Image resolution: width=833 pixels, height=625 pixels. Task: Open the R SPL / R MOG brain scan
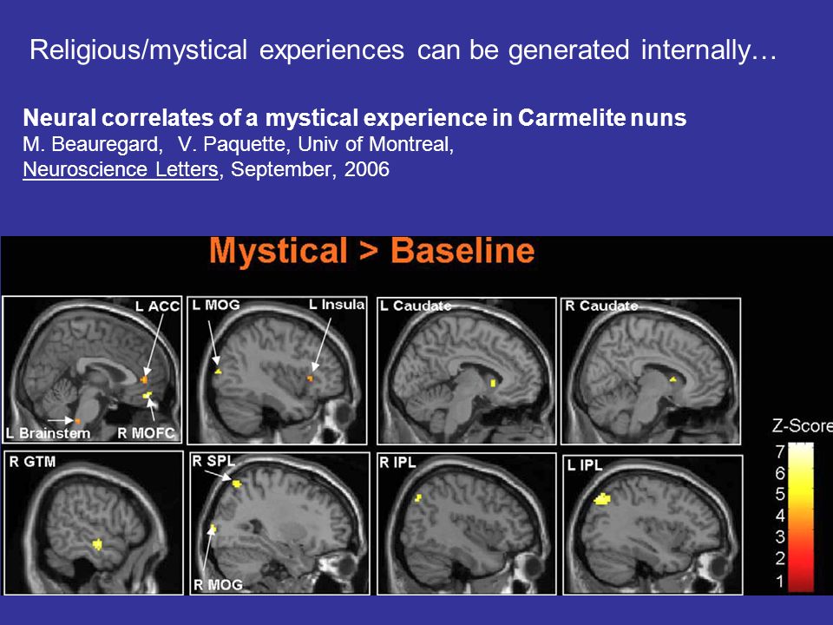280,523
